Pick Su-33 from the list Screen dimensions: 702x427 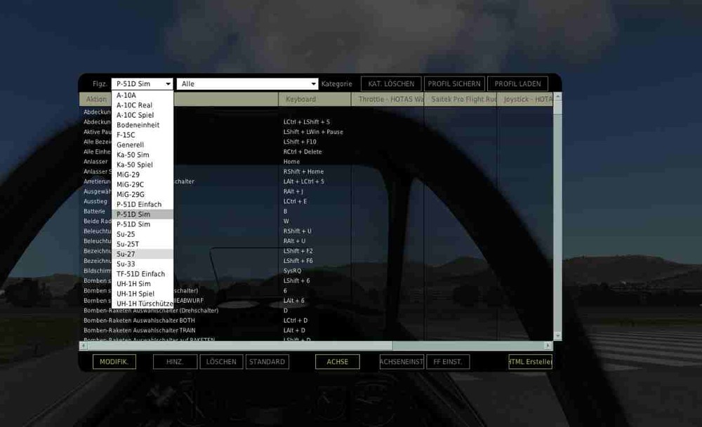click(143, 264)
